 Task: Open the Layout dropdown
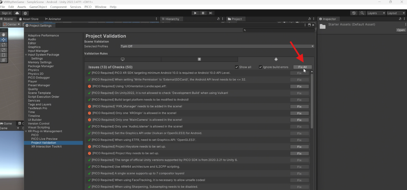pyautogui.click(x=396, y=13)
